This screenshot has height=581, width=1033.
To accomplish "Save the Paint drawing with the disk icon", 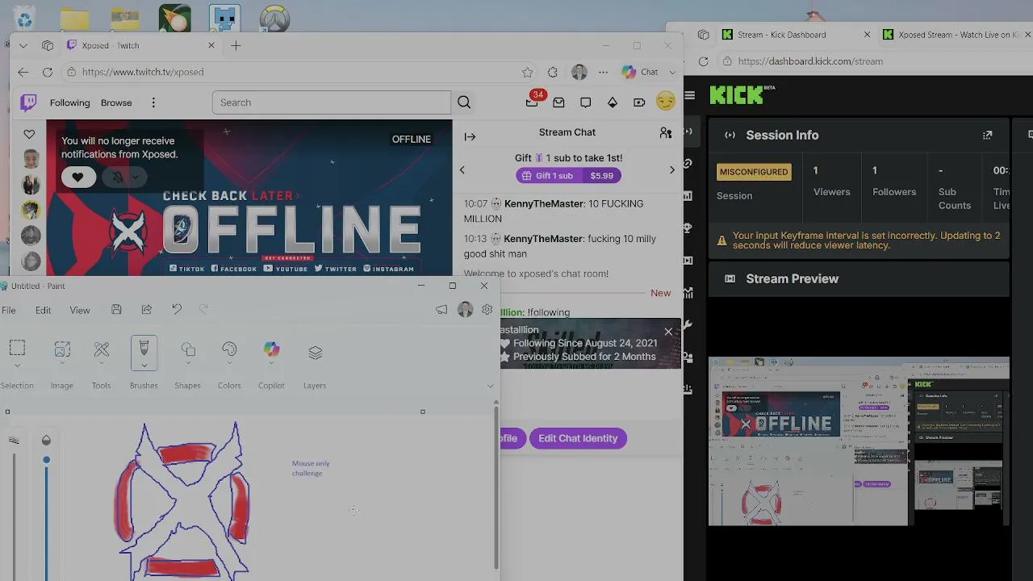I will pos(116,309).
